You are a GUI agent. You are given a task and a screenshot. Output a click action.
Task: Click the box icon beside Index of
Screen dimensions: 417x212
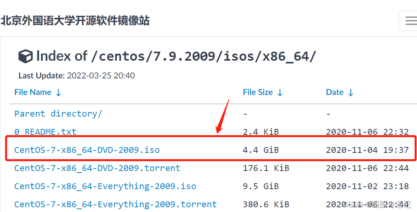click(x=26, y=56)
